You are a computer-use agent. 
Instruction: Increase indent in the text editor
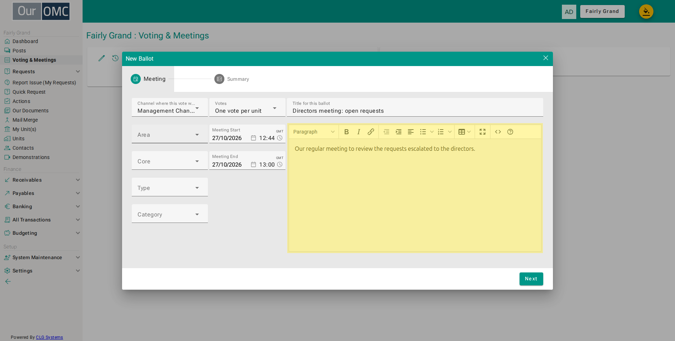[399, 132]
